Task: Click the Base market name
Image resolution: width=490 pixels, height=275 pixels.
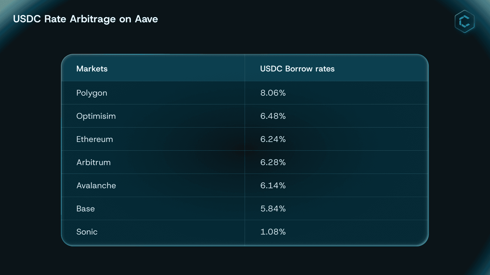Action: 86,209
